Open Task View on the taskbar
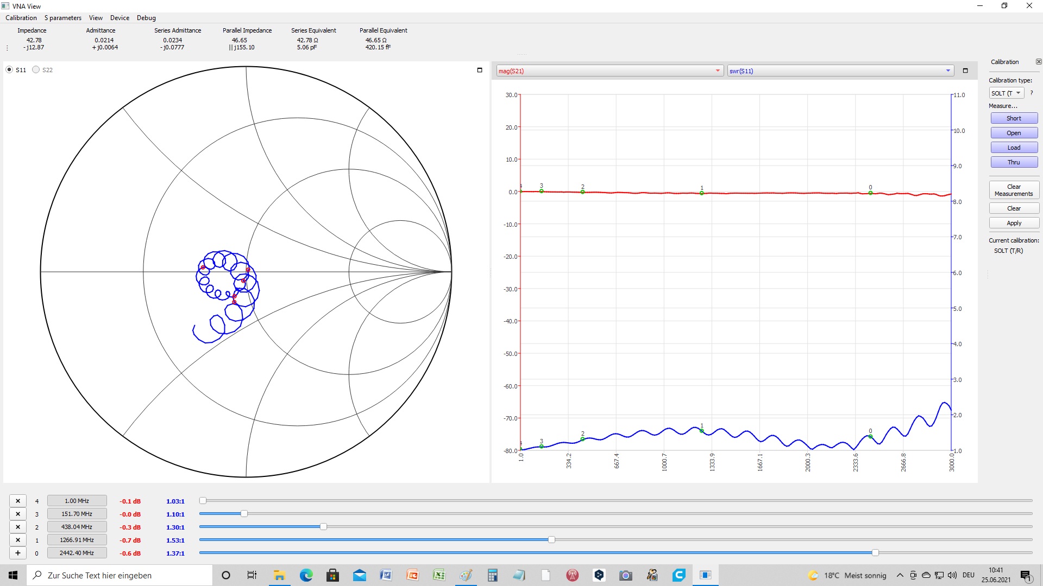The height and width of the screenshot is (586, 1043). tap(252, 575)
